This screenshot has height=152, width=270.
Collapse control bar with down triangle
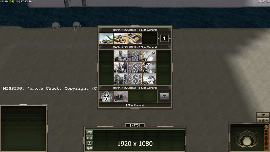[x=263, y=115]
